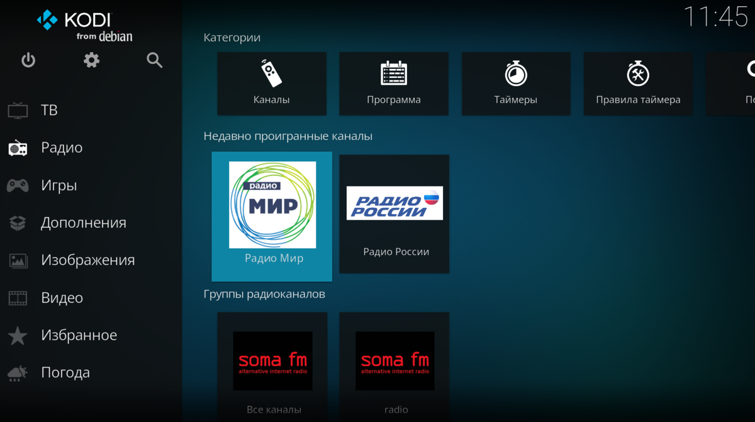Click the Kodi logo
The height and width of the screenshot is (422, 755).
point(84,27)
